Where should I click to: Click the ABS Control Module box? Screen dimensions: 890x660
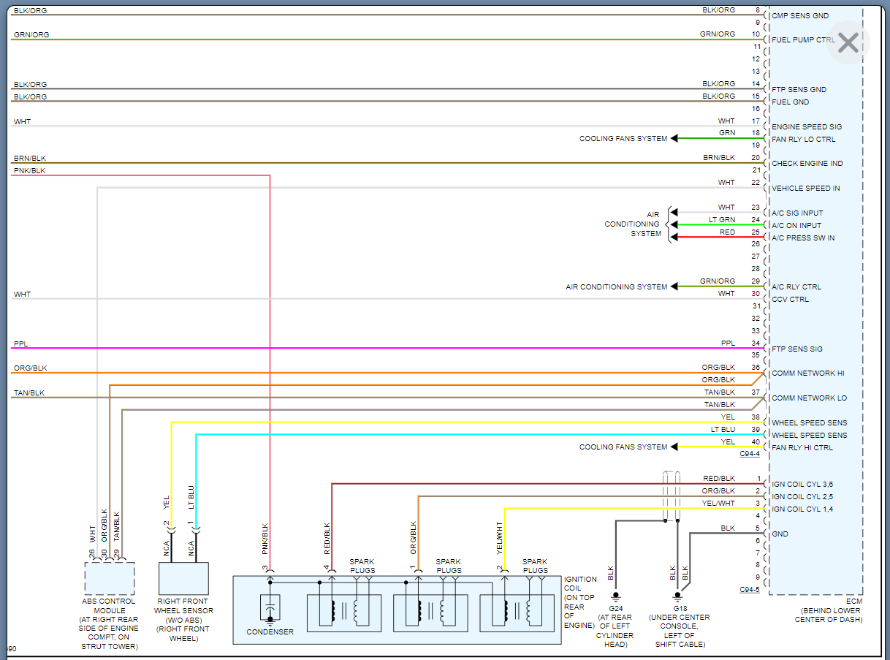(x=110, y=577)
